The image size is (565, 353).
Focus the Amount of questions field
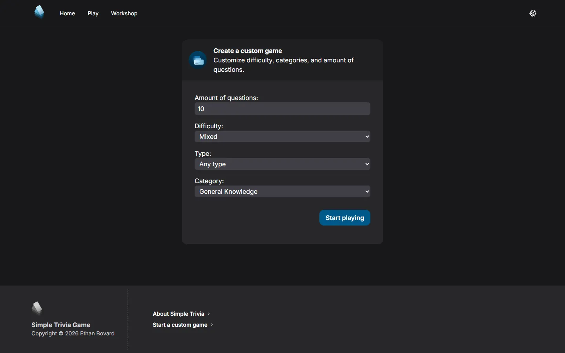click(282, 109)
